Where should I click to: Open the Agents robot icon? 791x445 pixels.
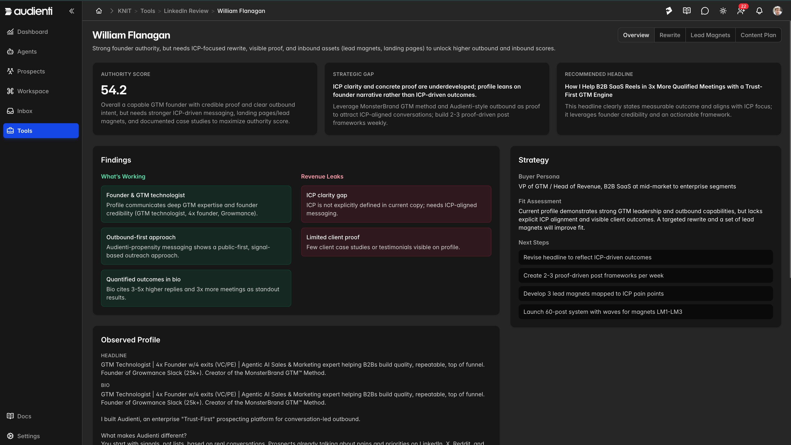point(10,52)
